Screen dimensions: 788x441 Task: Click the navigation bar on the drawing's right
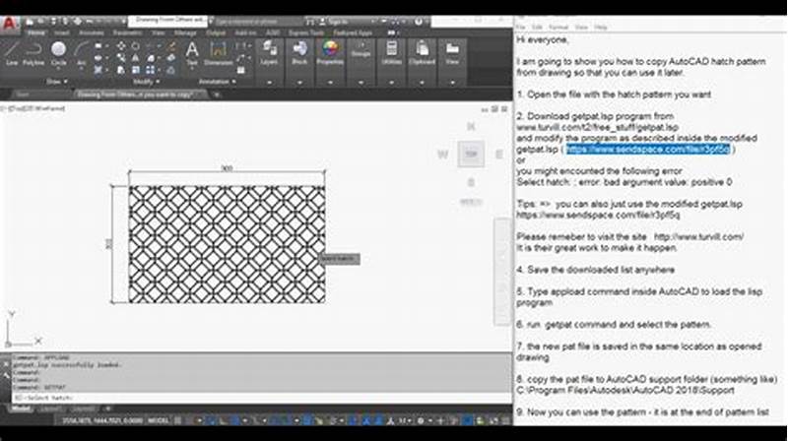[x=502, y=272]
